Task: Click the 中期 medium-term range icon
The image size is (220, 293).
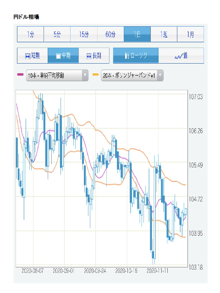Action: (x=58, y=56)
